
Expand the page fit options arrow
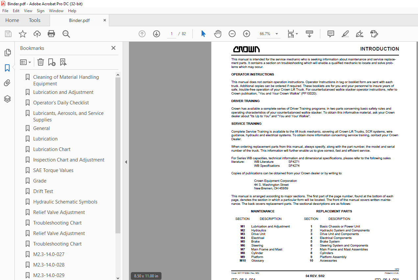(x=297, y=34)
